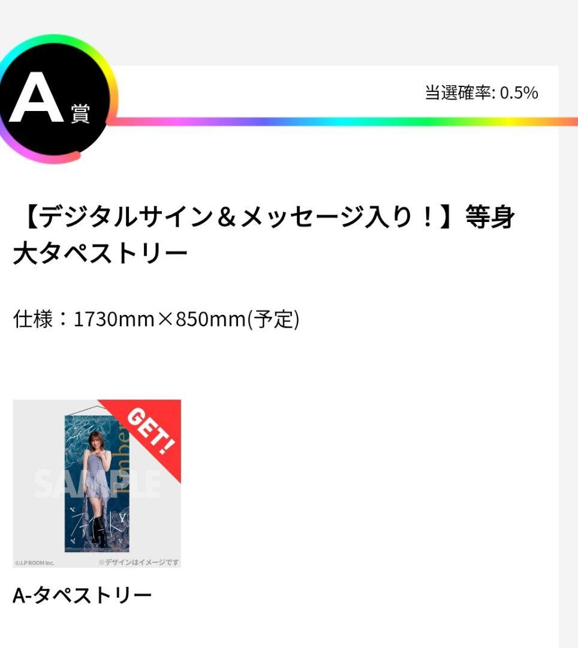Open the tapestry prize thumbnail
This screenshot has width=578, height=648.
[97, 484]
